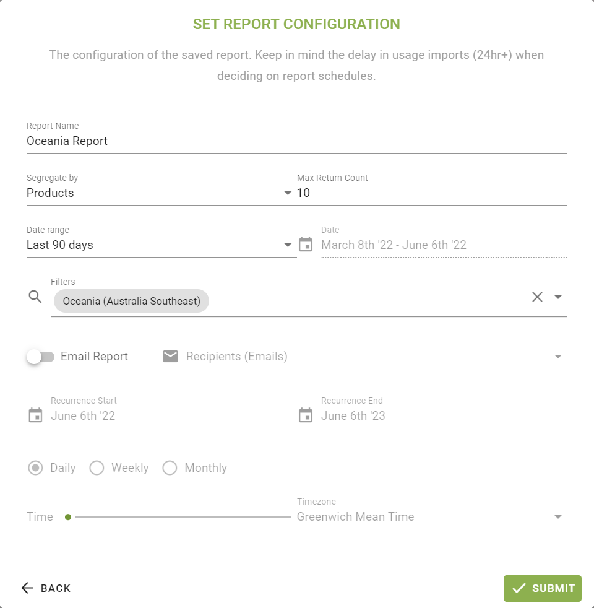Click the Recurrence Start calendar icon

pyautogui.click(x=35, y=415)
